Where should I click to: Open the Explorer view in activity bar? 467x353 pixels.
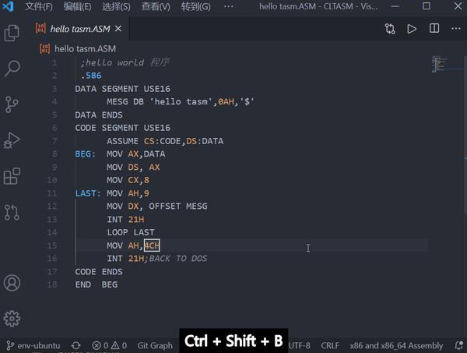[x=12, y=33]
